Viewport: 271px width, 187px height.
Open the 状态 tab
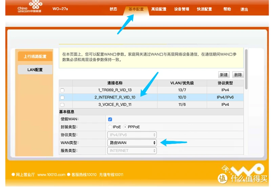[113, 9]
